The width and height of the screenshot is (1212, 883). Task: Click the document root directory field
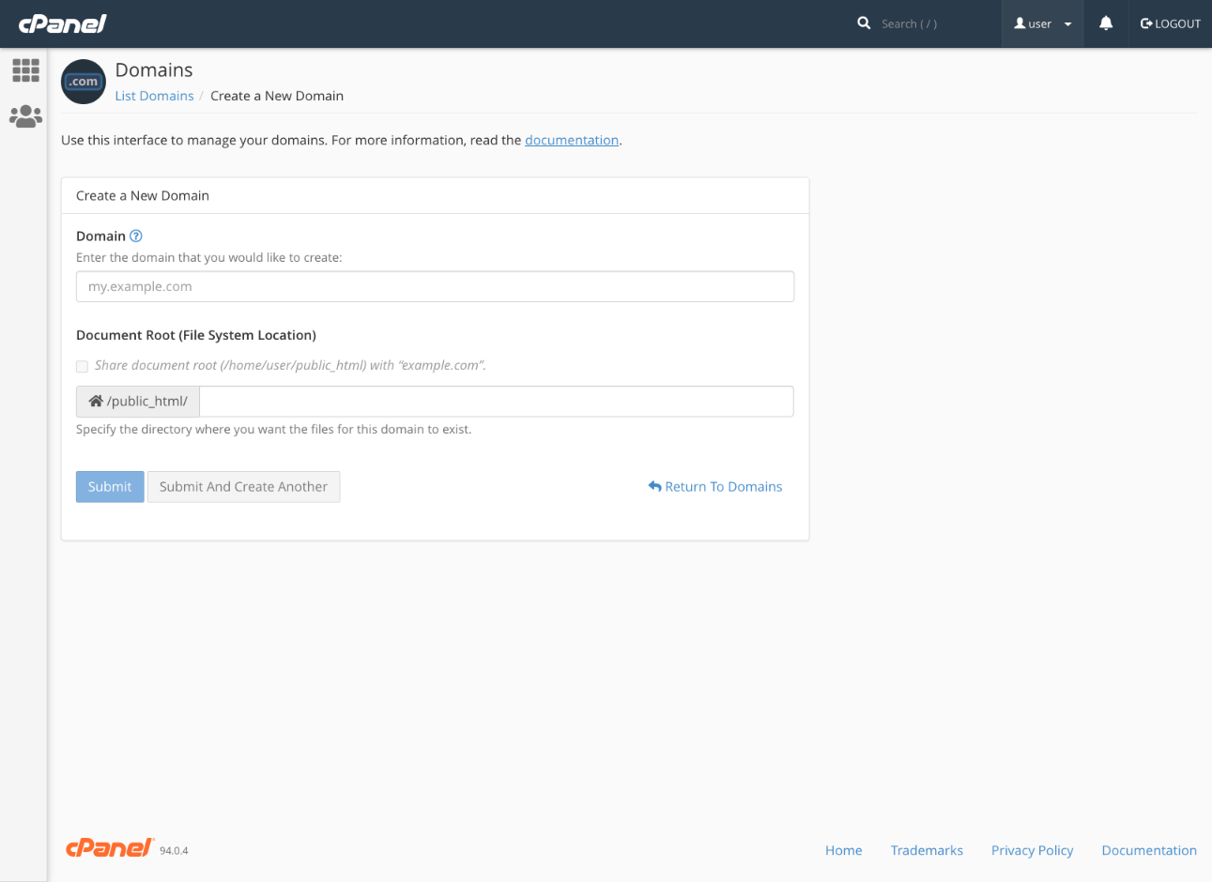coord(496,402)
